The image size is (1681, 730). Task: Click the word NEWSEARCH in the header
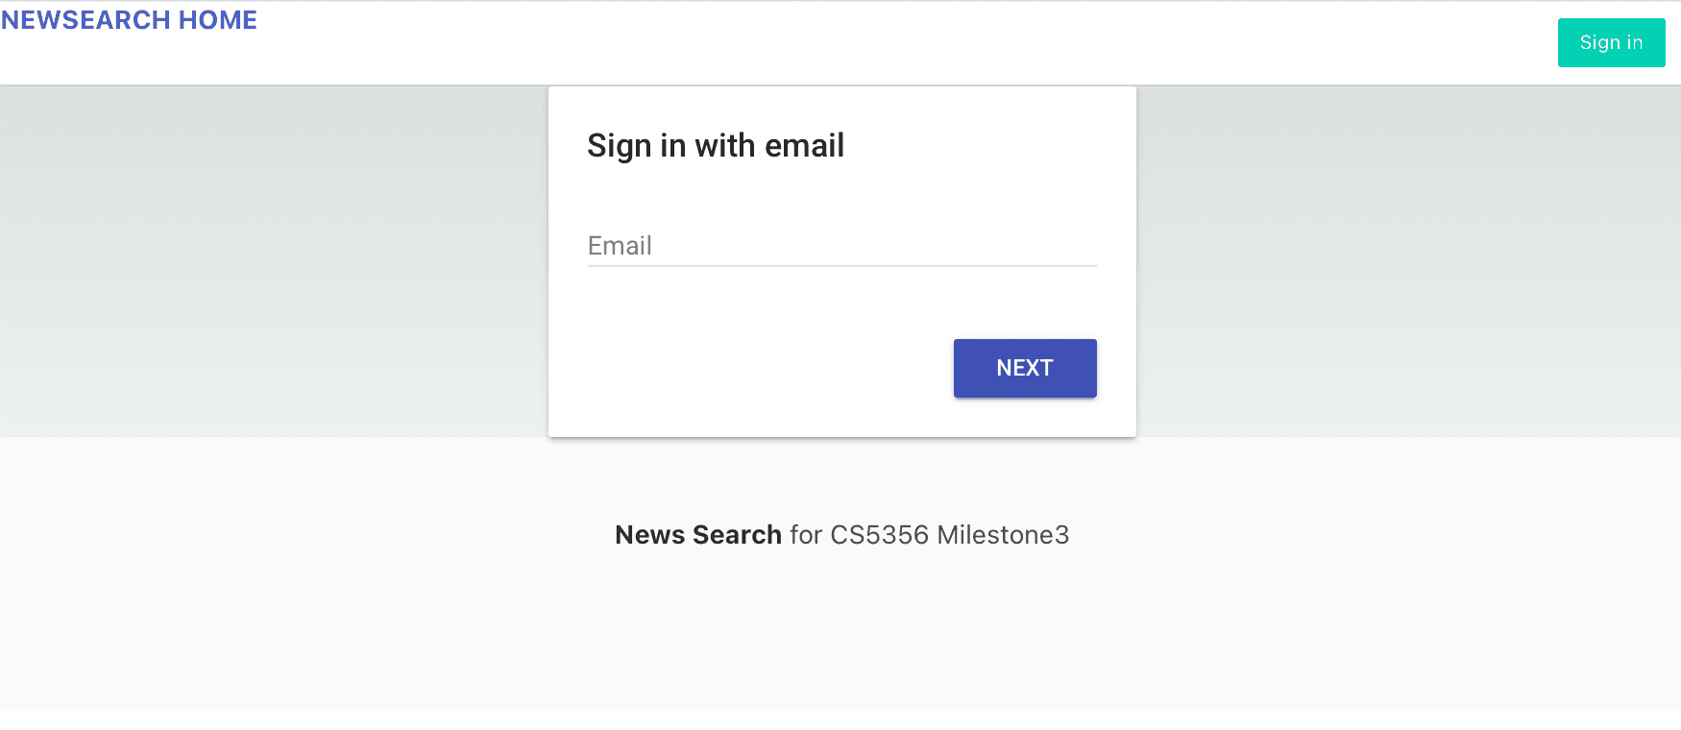(x=85, y=20)
